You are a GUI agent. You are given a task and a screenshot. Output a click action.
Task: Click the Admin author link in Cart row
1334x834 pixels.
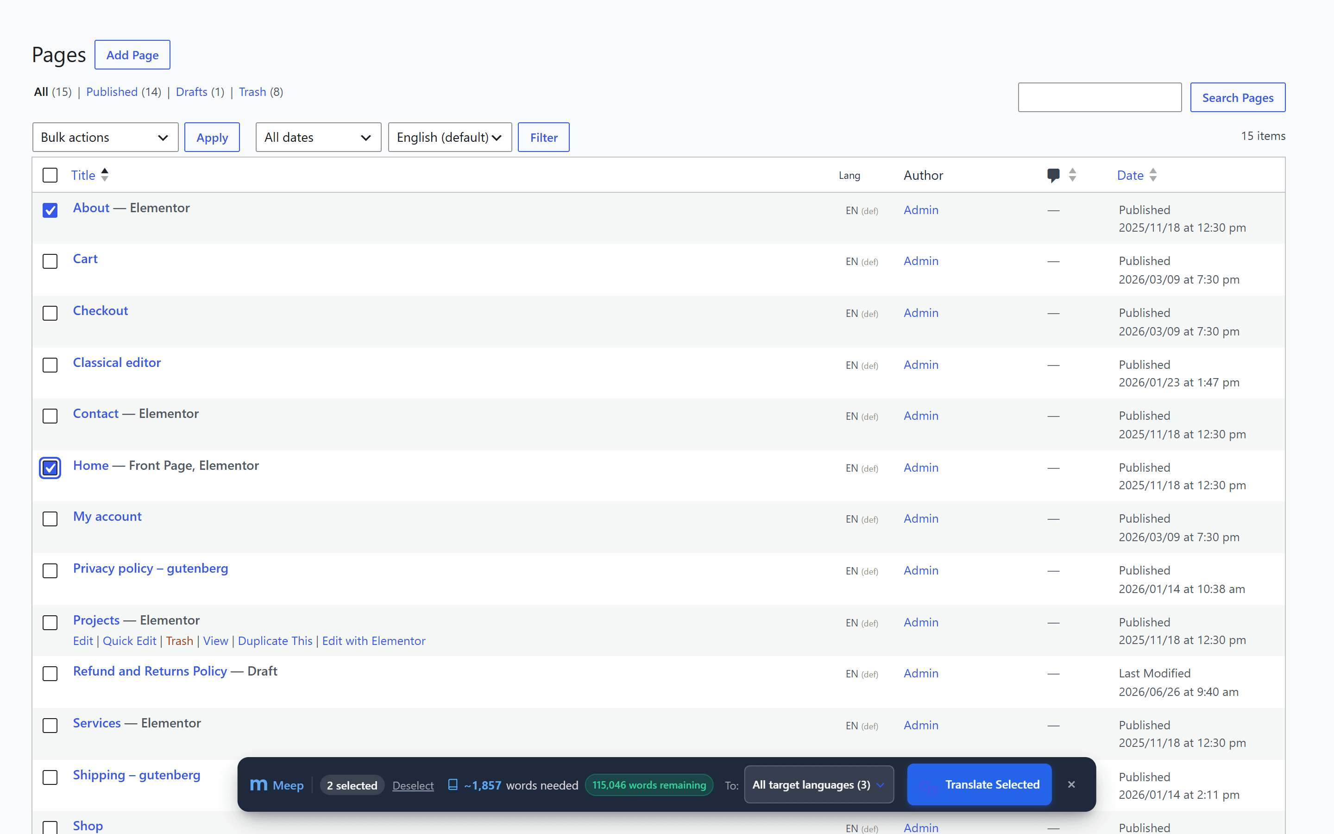(x=920, y=261)
